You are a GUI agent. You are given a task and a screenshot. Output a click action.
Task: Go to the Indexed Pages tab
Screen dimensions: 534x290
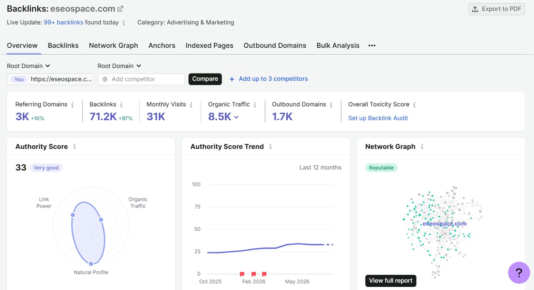210,45
